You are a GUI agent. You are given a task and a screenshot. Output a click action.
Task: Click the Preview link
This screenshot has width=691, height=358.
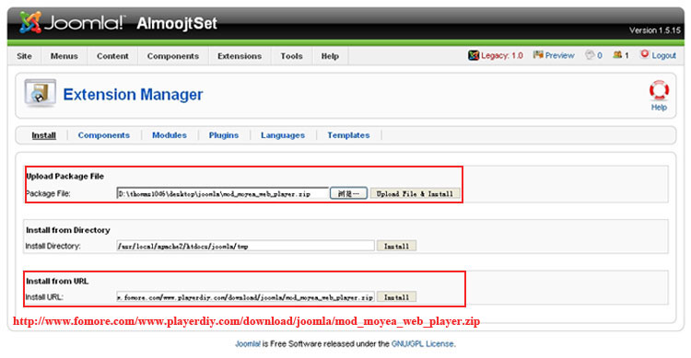pos(559,55)
